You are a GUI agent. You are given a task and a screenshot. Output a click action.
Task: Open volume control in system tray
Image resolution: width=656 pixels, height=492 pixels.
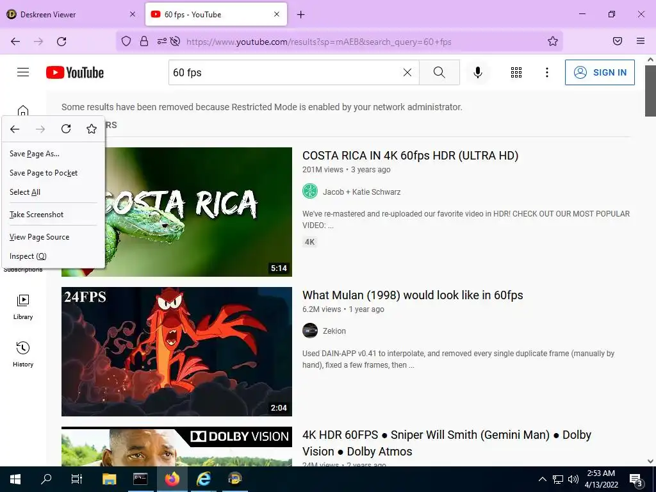pos(573,479)
